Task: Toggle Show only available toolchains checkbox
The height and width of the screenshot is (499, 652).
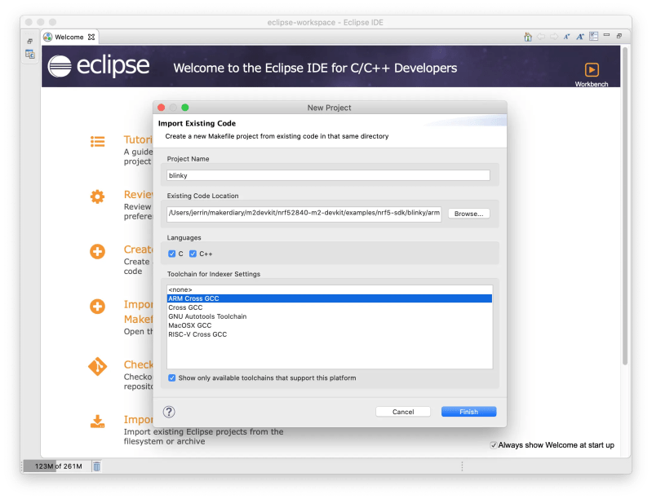Action: point(171,378)
